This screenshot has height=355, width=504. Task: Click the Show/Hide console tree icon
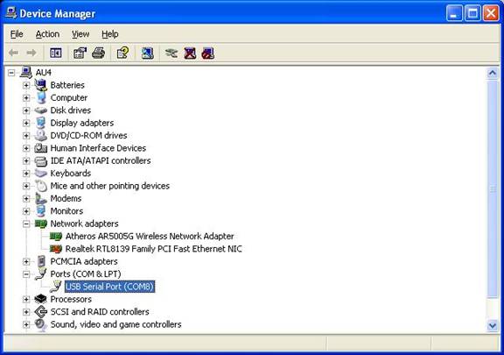point(56,53)
